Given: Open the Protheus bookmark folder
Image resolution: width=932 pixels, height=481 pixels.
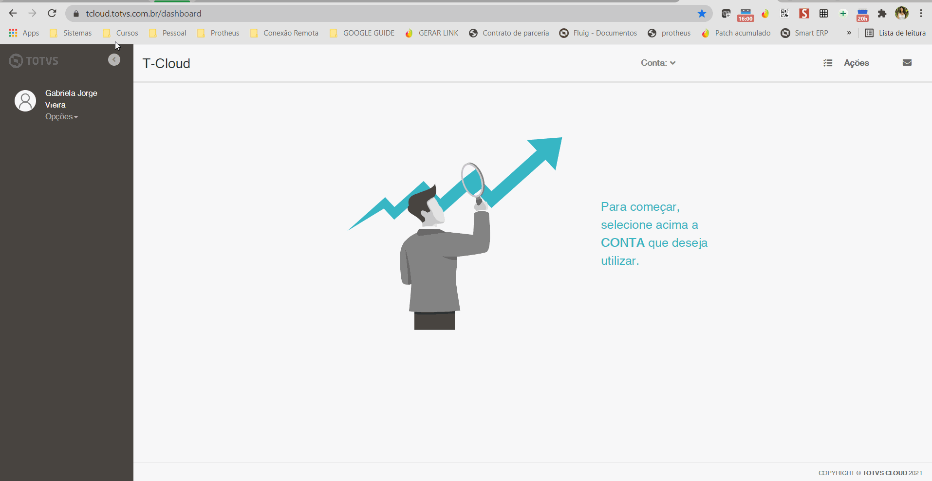Looking at the screenshot, I should (x=218, y=33).
